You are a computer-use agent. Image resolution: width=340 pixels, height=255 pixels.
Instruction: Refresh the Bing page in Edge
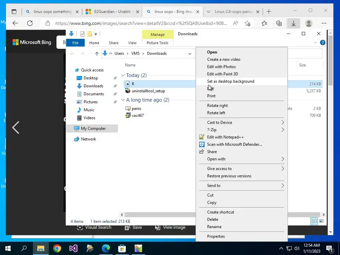pyautogui.click(x=30, y=23)
